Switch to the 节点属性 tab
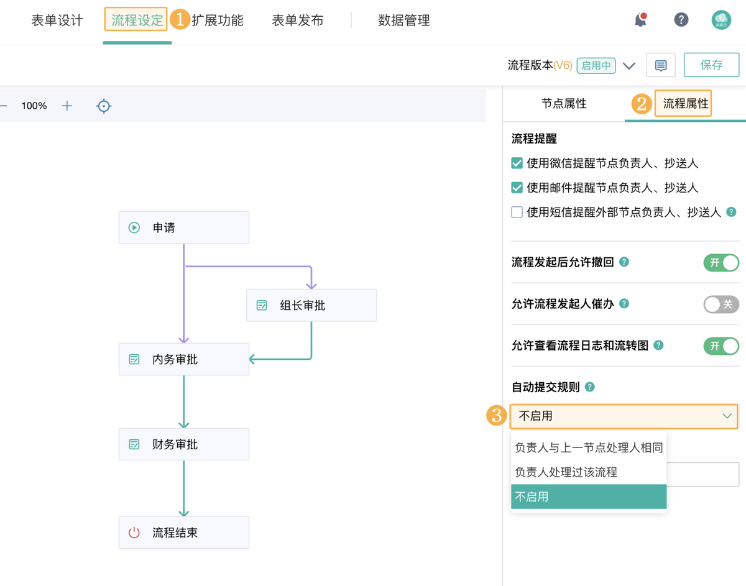This screenshot has height=586, width=746. pyautogui.click(x=564, y=104)
